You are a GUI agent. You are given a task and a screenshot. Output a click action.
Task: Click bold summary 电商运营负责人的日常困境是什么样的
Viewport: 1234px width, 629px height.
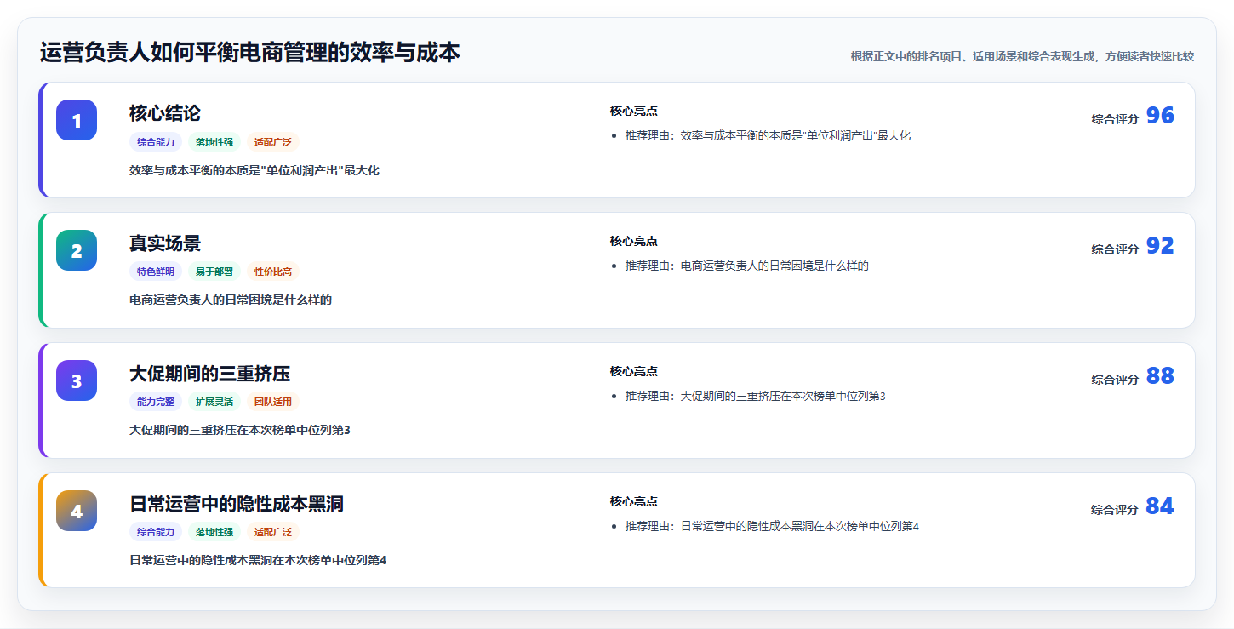231,300
